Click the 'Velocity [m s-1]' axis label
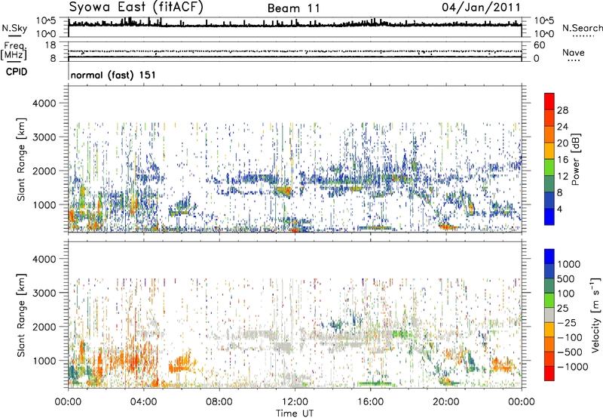 [595, 315]
